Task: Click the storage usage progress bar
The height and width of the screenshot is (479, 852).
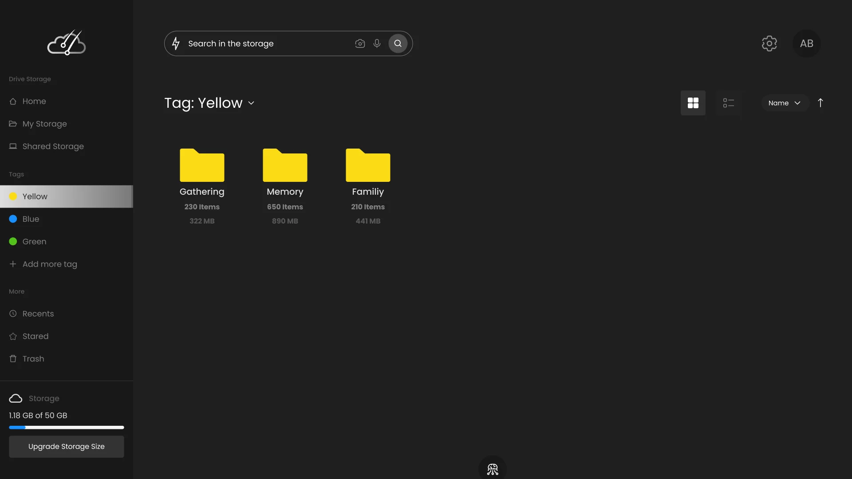Action: point(67,428)
